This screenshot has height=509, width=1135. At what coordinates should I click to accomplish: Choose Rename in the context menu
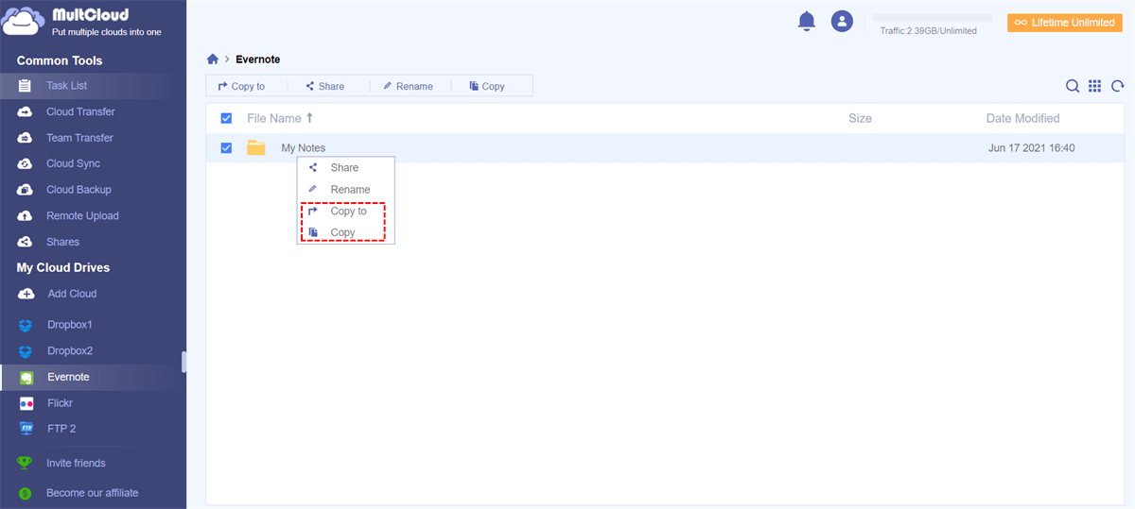pos(345,189)
